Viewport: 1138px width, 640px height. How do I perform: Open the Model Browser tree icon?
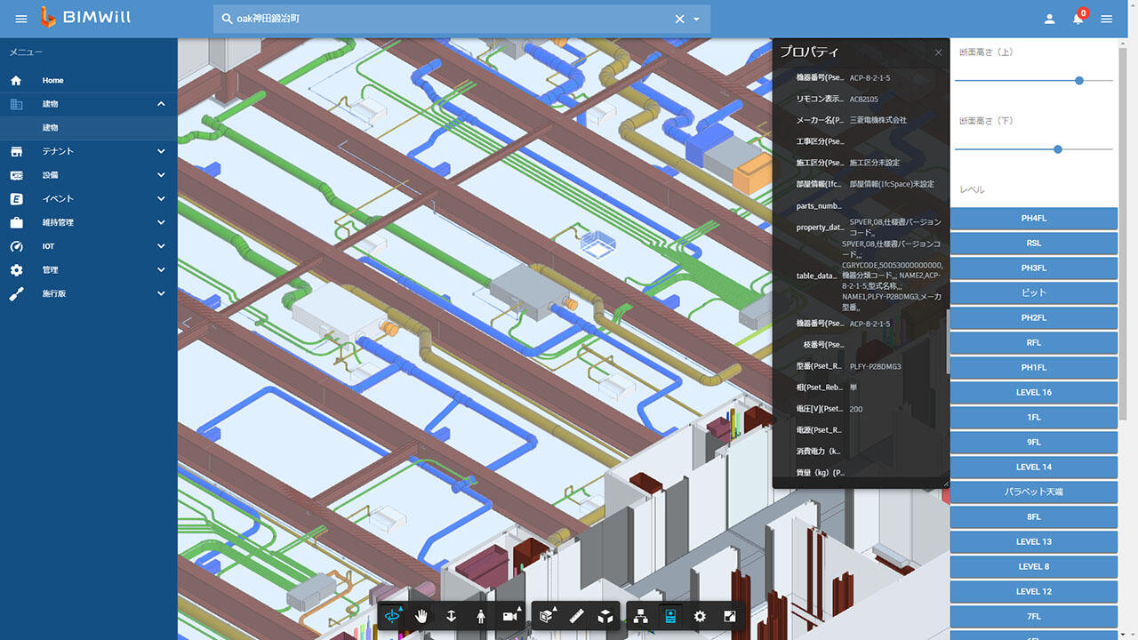click(641, 616)
